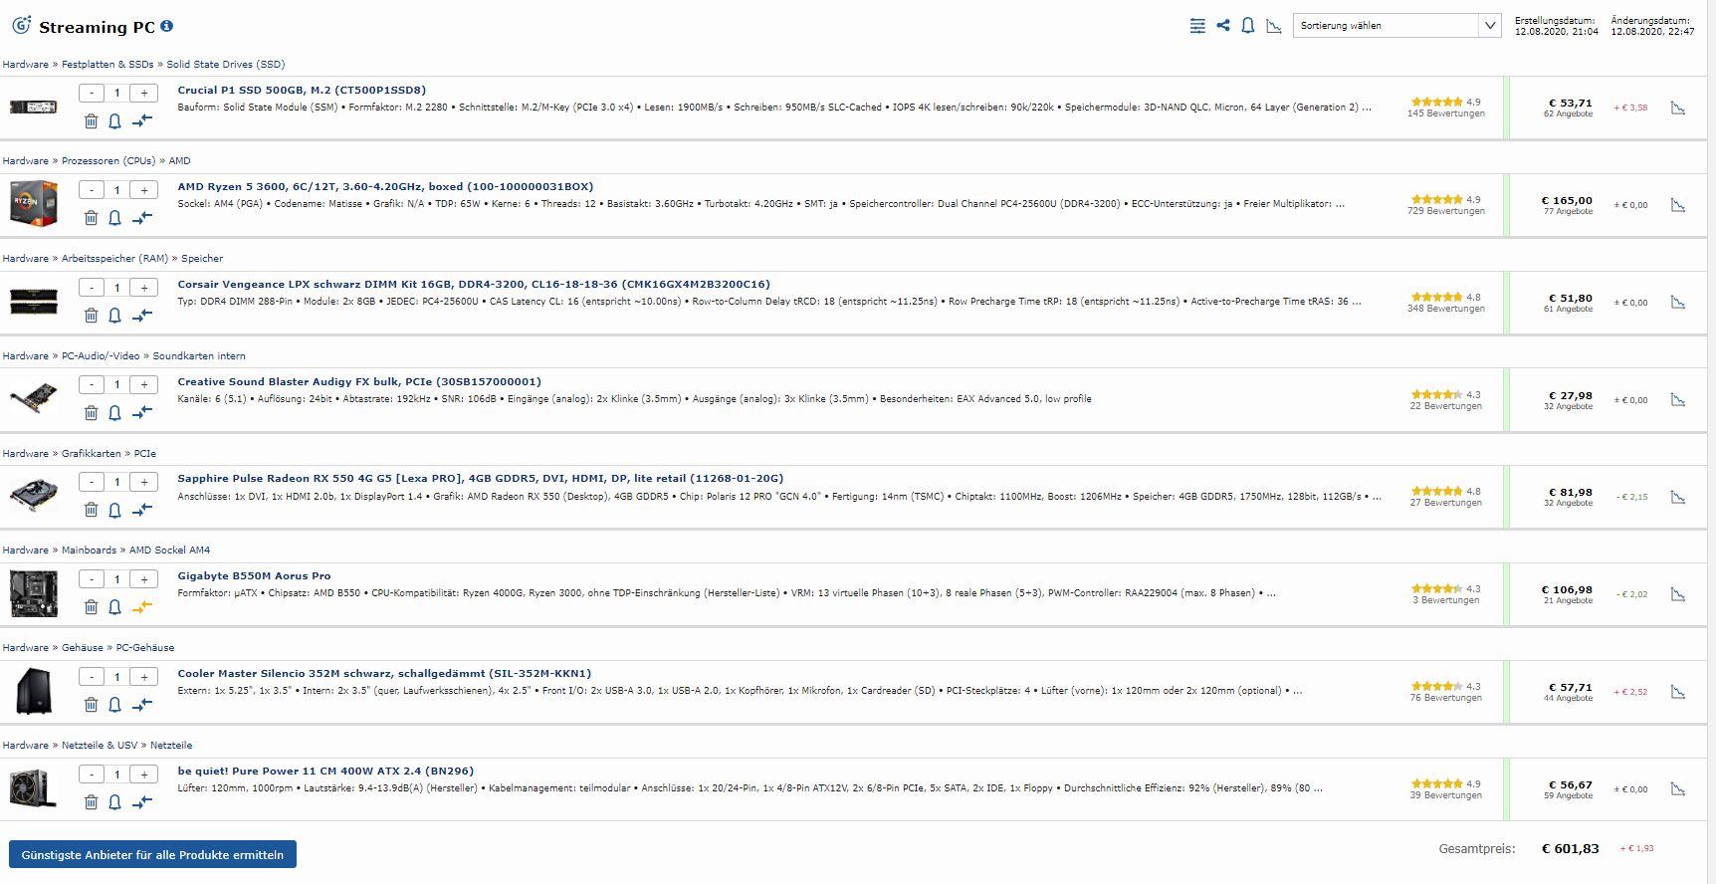
Task: Go to Arbeitsspeicher (RAM) breadcrumb
Action: (115, 258)
